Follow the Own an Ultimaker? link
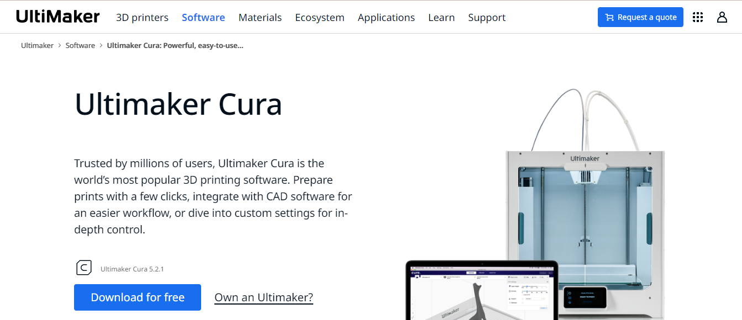Viewport: 742px width, 320px height. [x=264, y=297]
